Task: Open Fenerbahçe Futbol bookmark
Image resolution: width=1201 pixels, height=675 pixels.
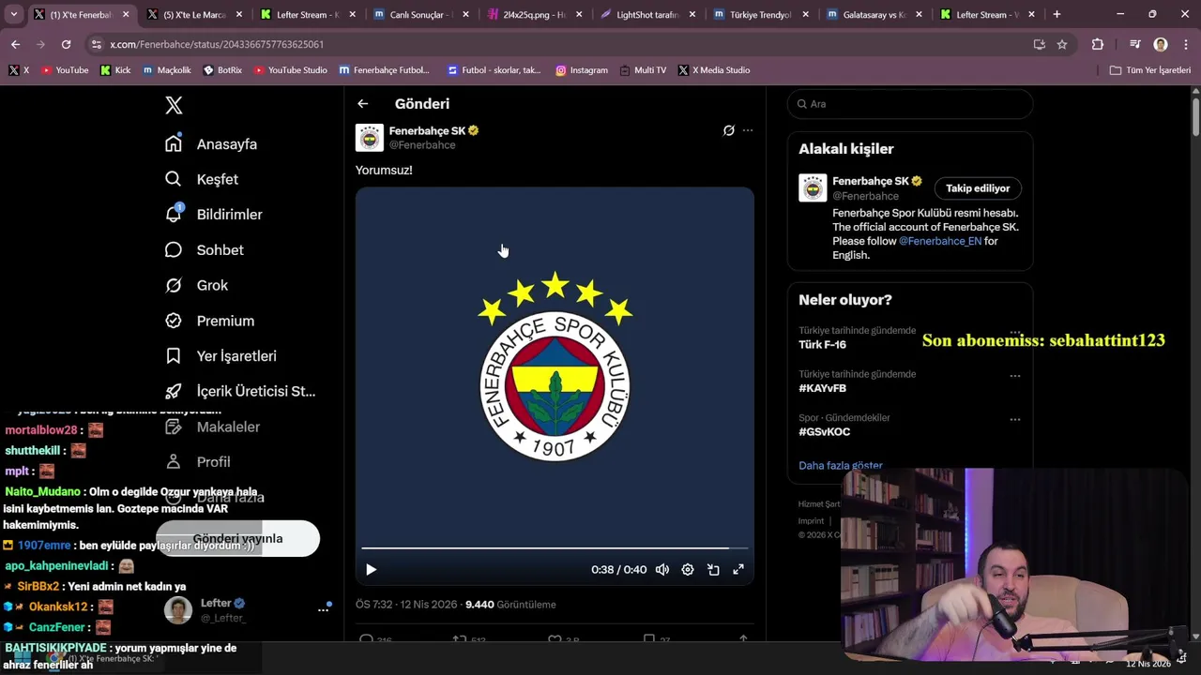Action: point(385,70)
